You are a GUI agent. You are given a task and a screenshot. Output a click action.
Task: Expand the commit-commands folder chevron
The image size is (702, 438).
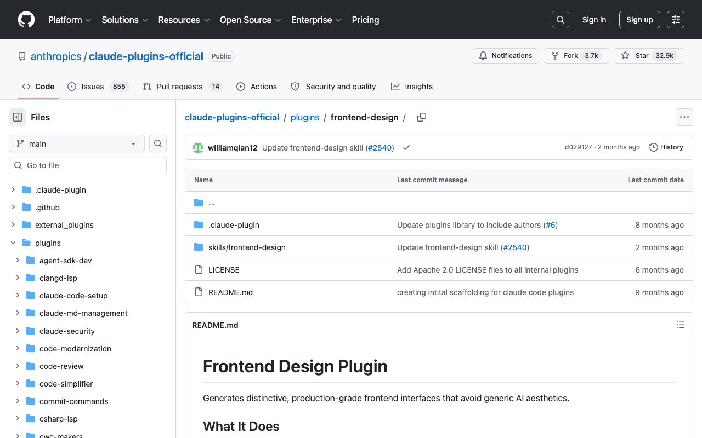pos(18,401)
